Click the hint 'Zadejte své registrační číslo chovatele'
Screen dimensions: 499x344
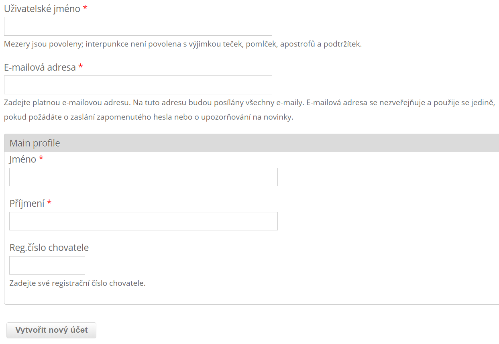click(77, 283)
